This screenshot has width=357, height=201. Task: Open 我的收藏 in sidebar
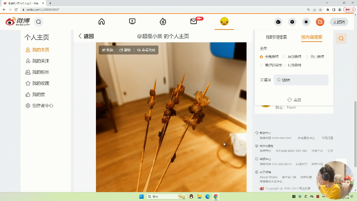(x=37, y=83)
